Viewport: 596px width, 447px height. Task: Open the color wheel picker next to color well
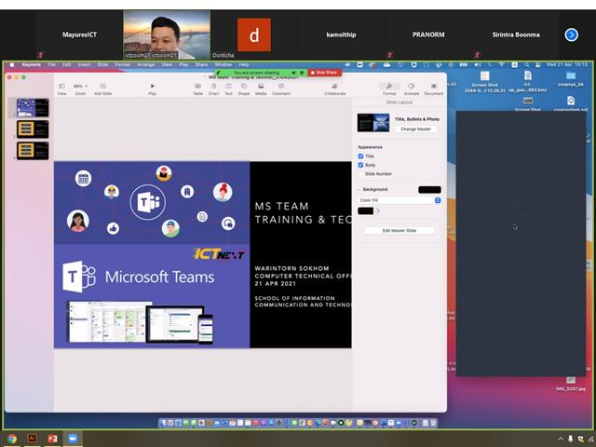[378, 211]
